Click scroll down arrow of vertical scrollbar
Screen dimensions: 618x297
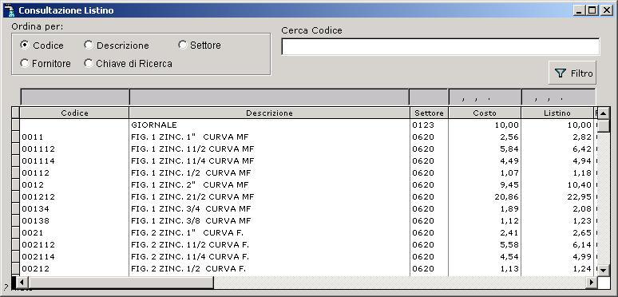pos(604,270)
